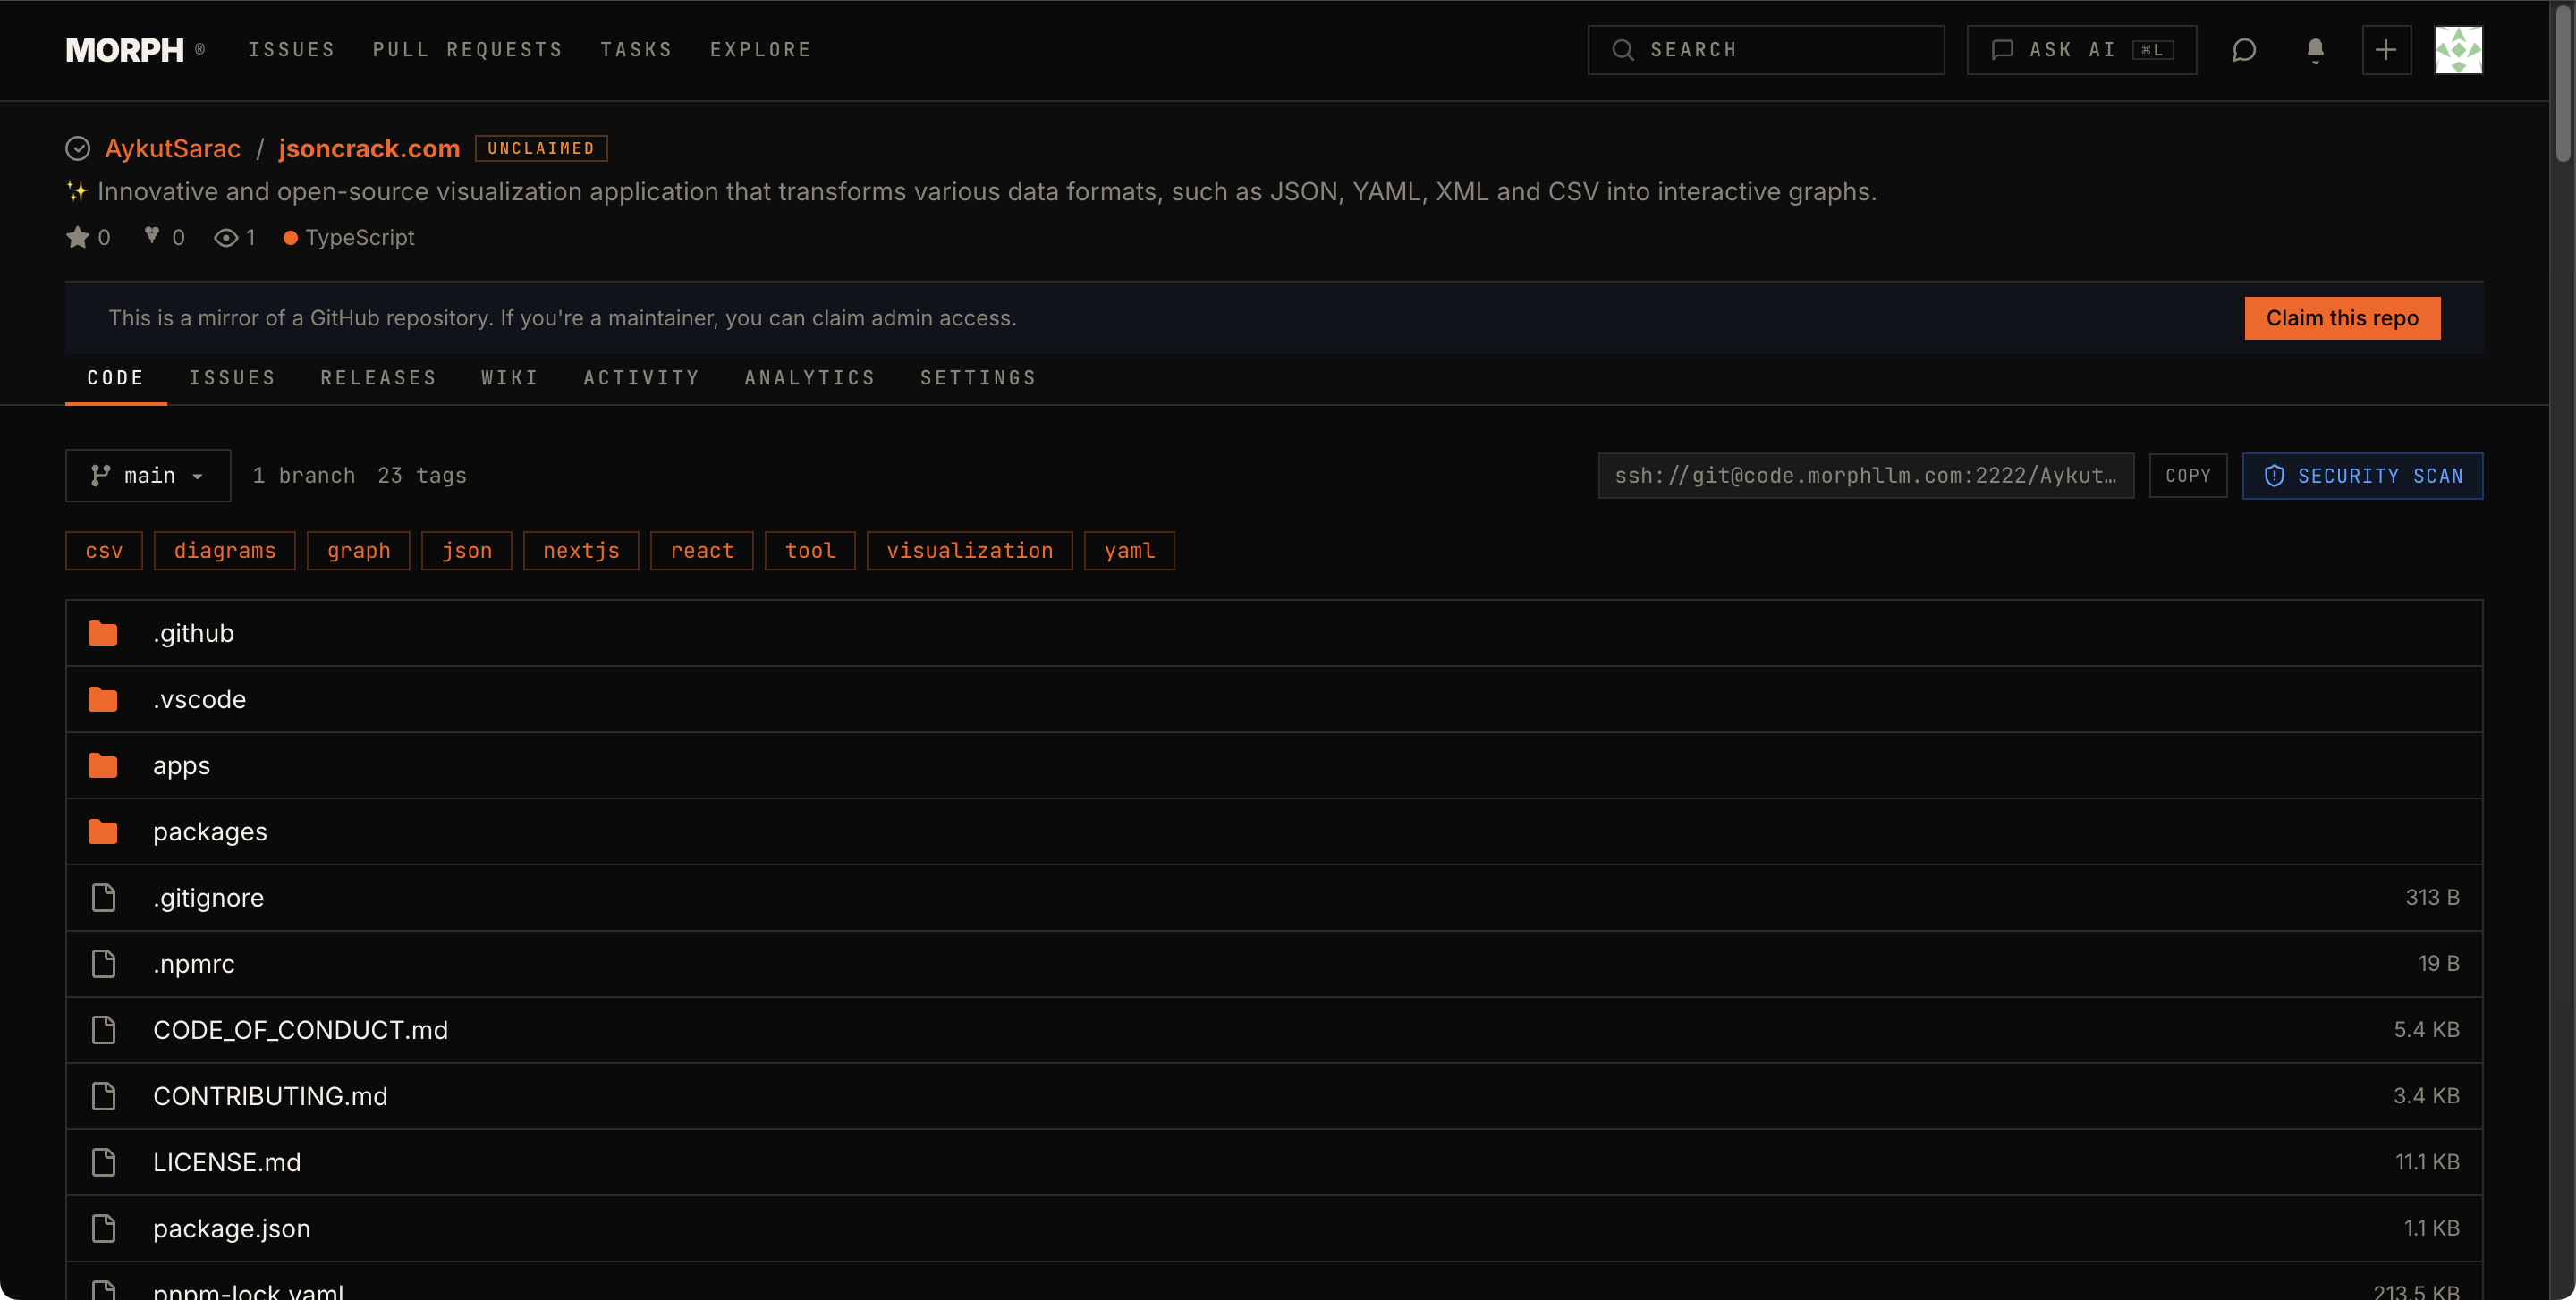
Task: Click the Claim this repo button
Action: pos(2342,317)
